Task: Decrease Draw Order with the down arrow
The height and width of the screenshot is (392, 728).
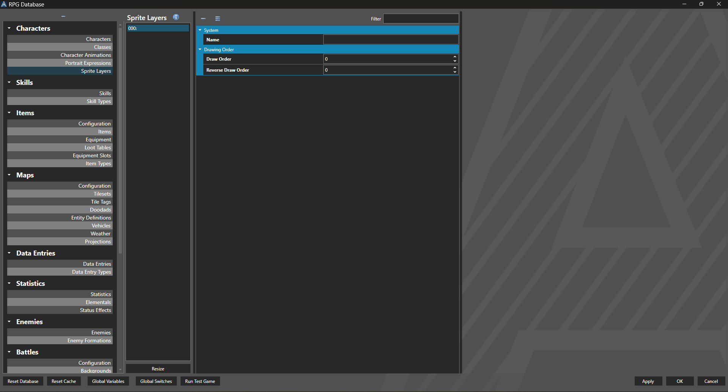Action: coord(454,61)
